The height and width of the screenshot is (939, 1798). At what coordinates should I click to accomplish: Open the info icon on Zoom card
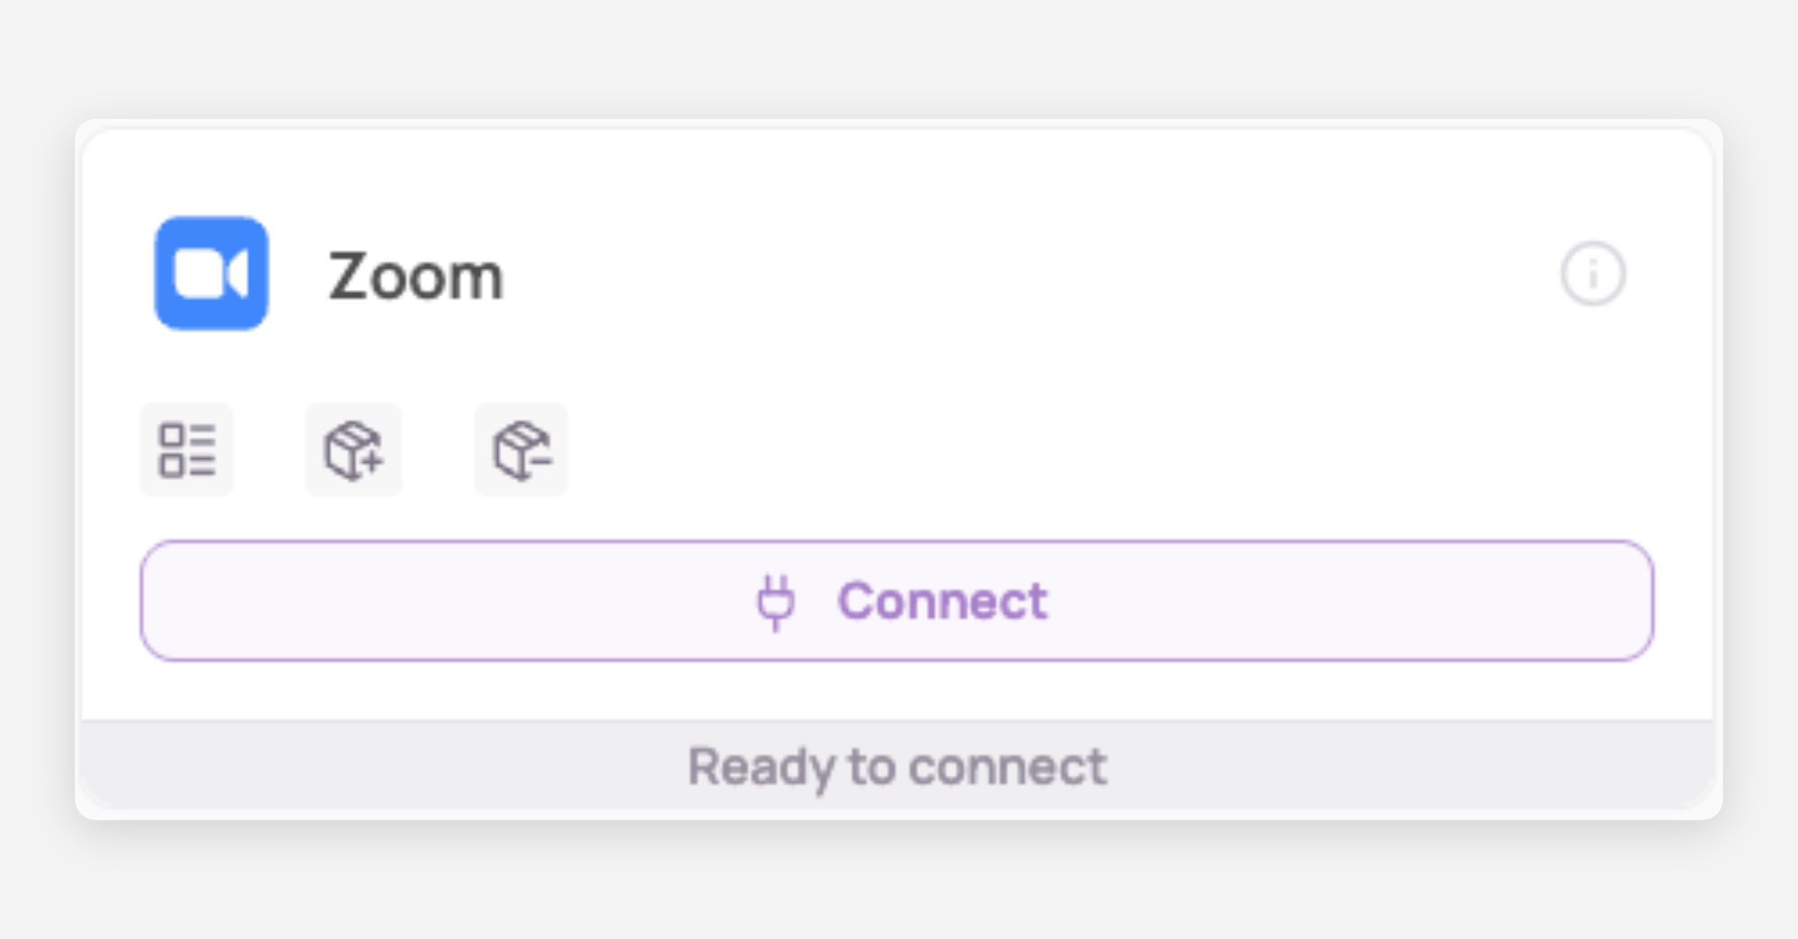tap(1593, 273)
